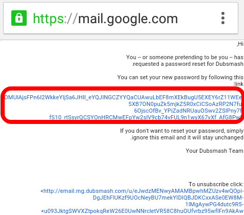Click 'ignore this email' text line

[x=187, y=137]
